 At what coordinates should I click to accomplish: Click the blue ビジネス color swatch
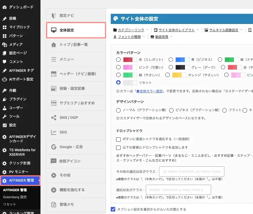[x=182, y=60]
